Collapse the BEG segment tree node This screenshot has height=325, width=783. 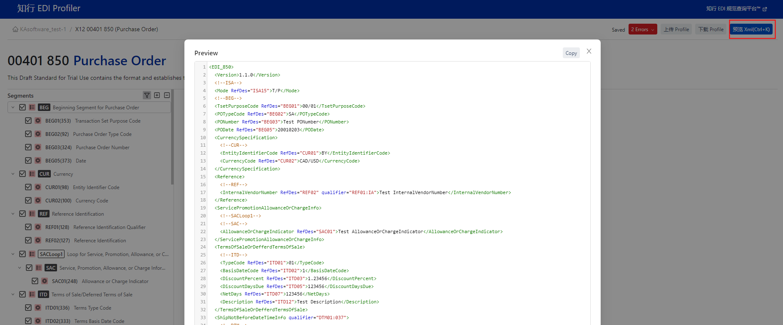13,107
